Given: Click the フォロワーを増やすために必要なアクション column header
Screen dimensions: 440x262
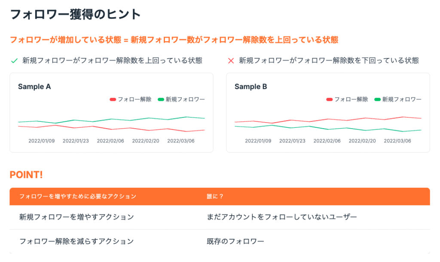Looking at the screenshot, I should click(x=78, y=196).
